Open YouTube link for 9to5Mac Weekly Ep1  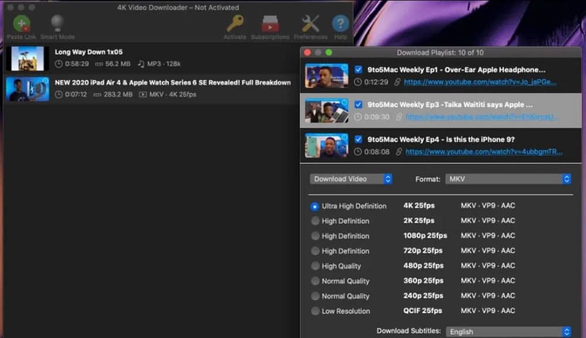coord(480,82)
